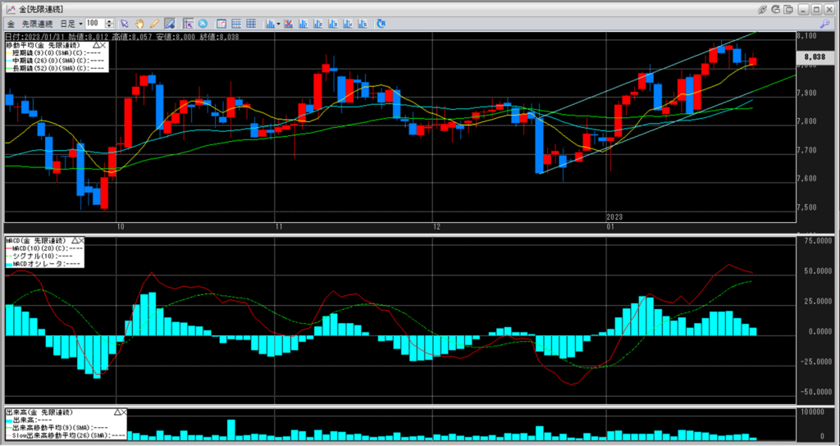Select the arrow pointer tool

[x=125, y=24]
